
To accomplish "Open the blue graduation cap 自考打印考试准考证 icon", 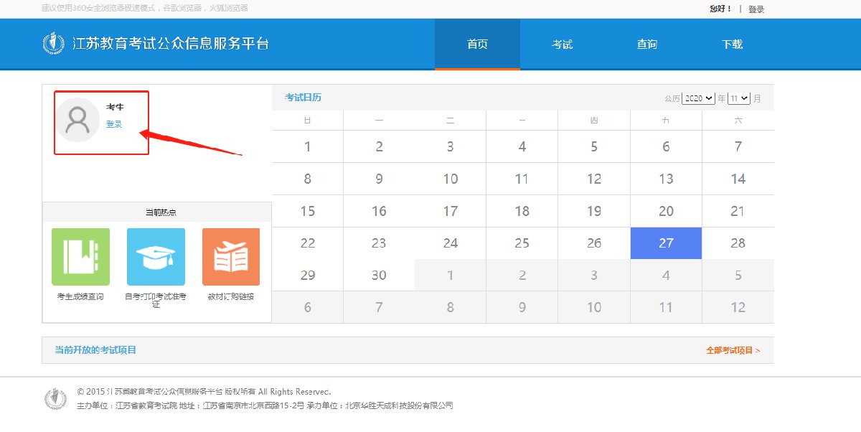I will 156,257.
